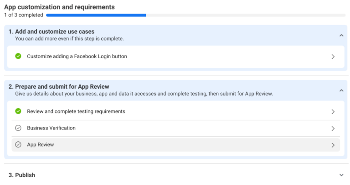Open Review and complete testing requirements
Image resolution: width=350 pixels, height=185 pixels.
coord(76,111)
